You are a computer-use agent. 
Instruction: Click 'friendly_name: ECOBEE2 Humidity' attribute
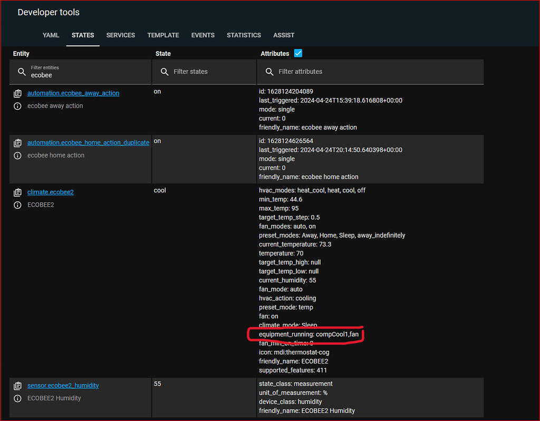[306, 410]
